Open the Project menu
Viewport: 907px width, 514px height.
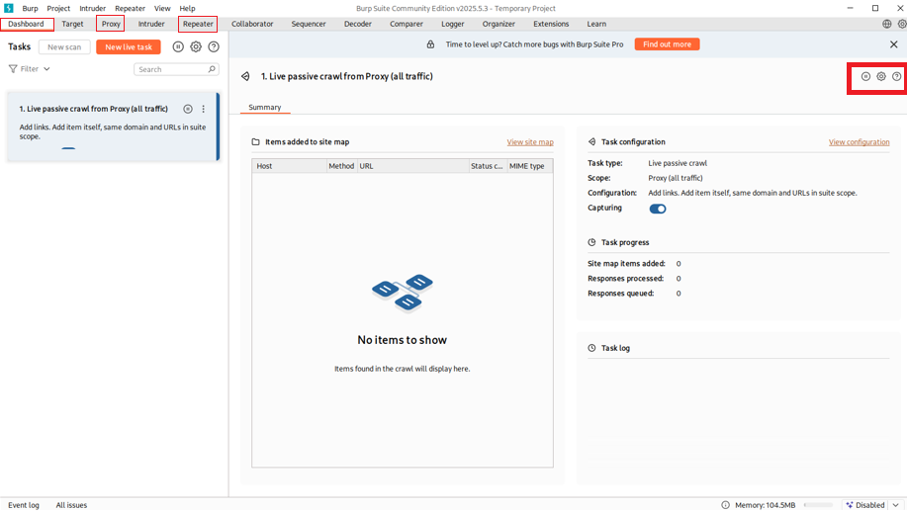[58, 8]
